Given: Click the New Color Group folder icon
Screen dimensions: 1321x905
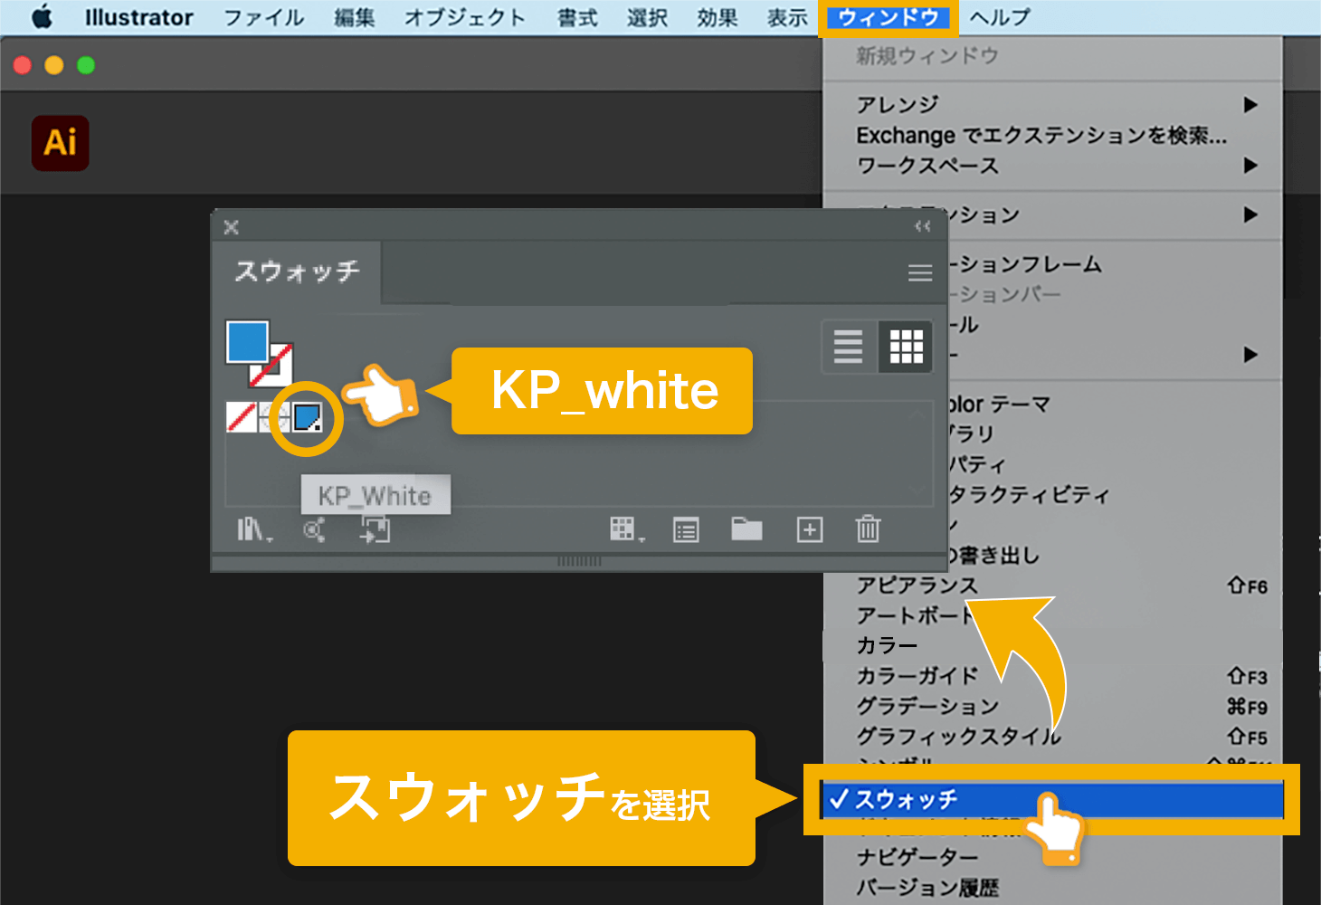Looking at the screenshot, I should [746, 529].
